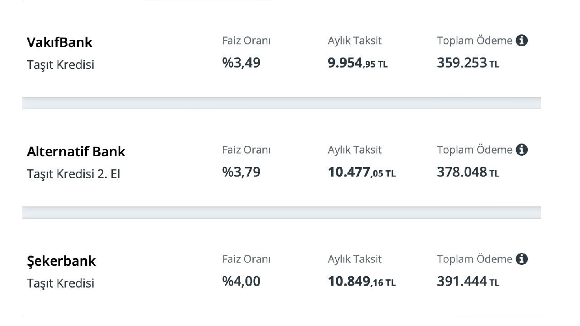Viewport: 580px width, 326px height.
Task: Click Şekerbank's Aylık Taksit label
Action: click(355, 259)
